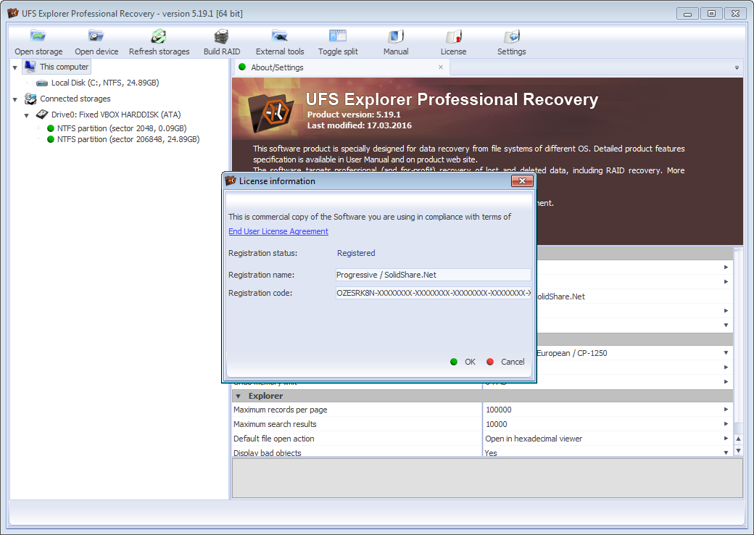The height and width of the screenshot is (535, 754).
Task: Click the Open storage toolbar icon
Action: click(38, 36)
